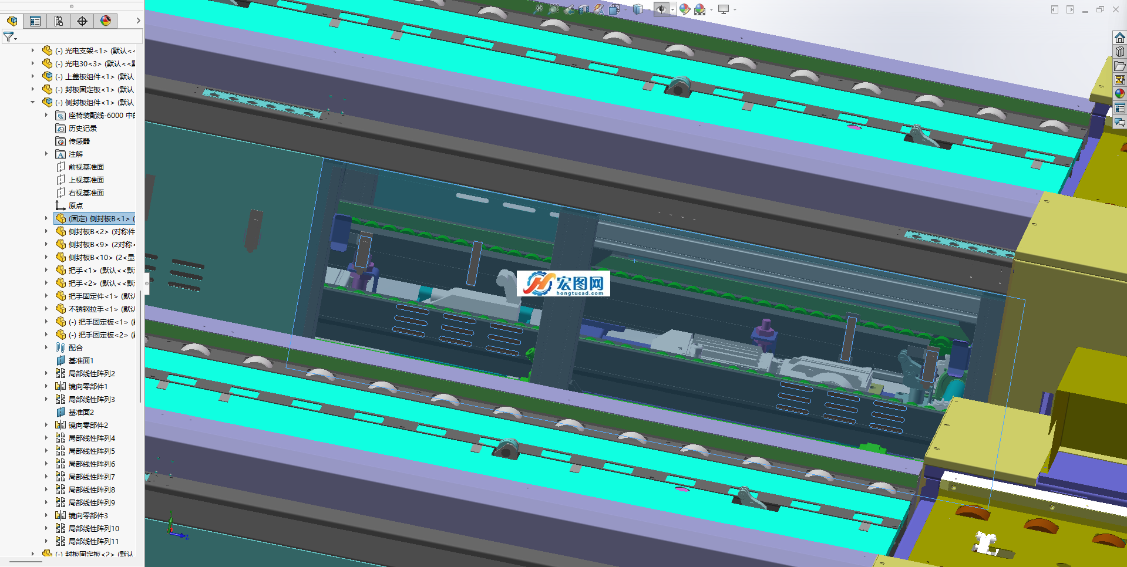Expand the 上盖板组件<1> tree node
The image size is (1127, 567).
33,76
